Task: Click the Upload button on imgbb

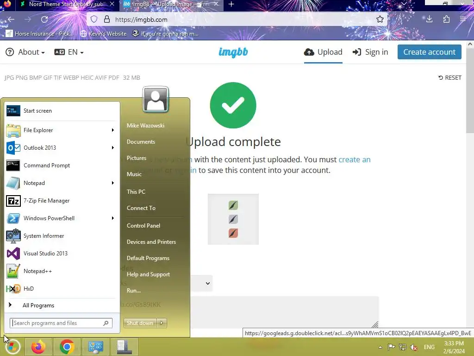Action: point(323,52)
